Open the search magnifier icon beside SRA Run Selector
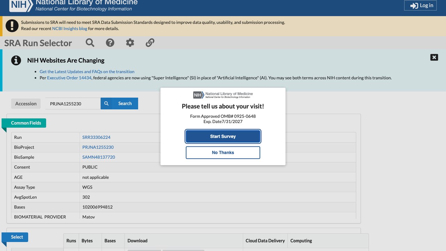Image resolution: width=446 pixels, height=251 pixels. pyautogui.click(x=90, y=43)
